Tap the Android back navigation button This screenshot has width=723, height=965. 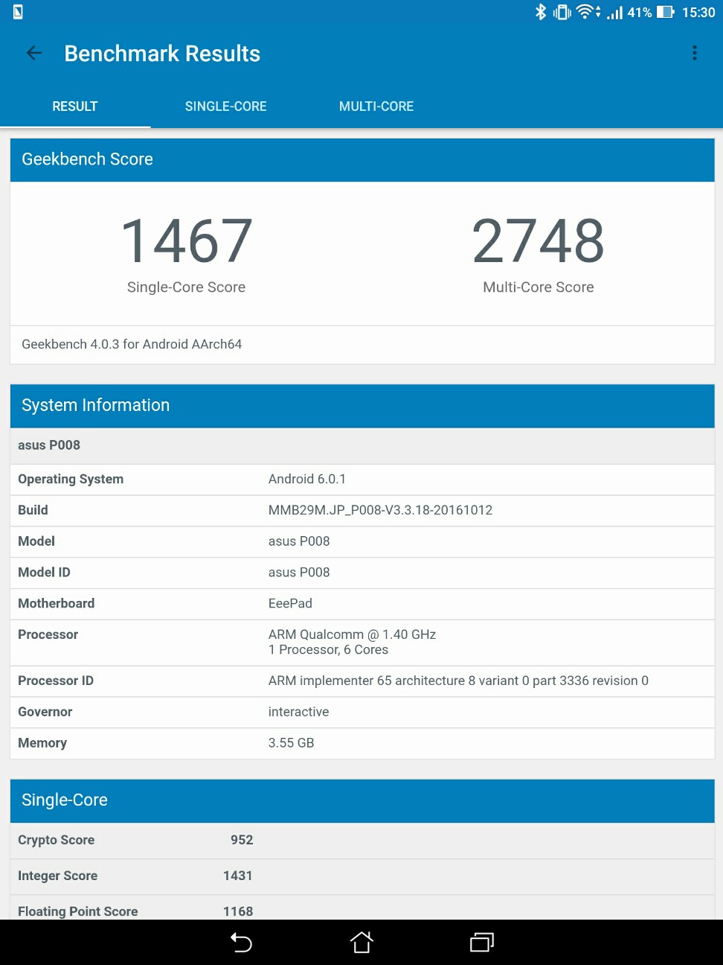[241, 943]
